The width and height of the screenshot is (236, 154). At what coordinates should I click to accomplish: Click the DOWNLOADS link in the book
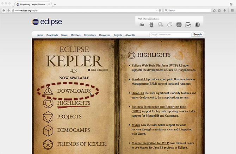click(74, 91)
